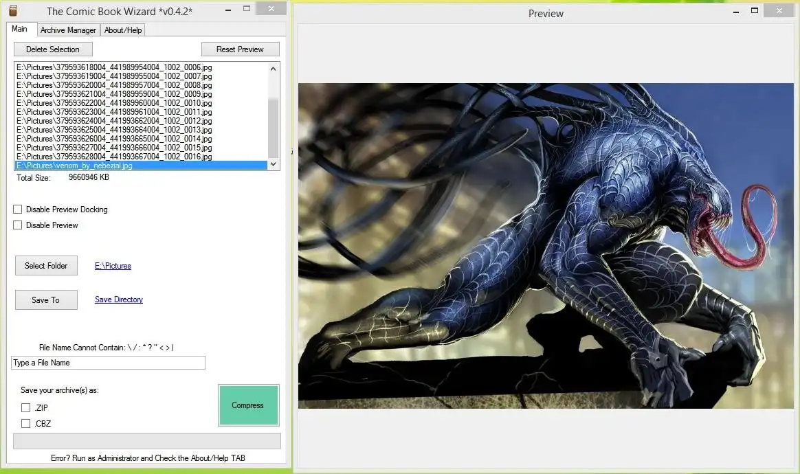
Task: Enable the Disable Preview Docking checkbox
Action: point(17,210)
